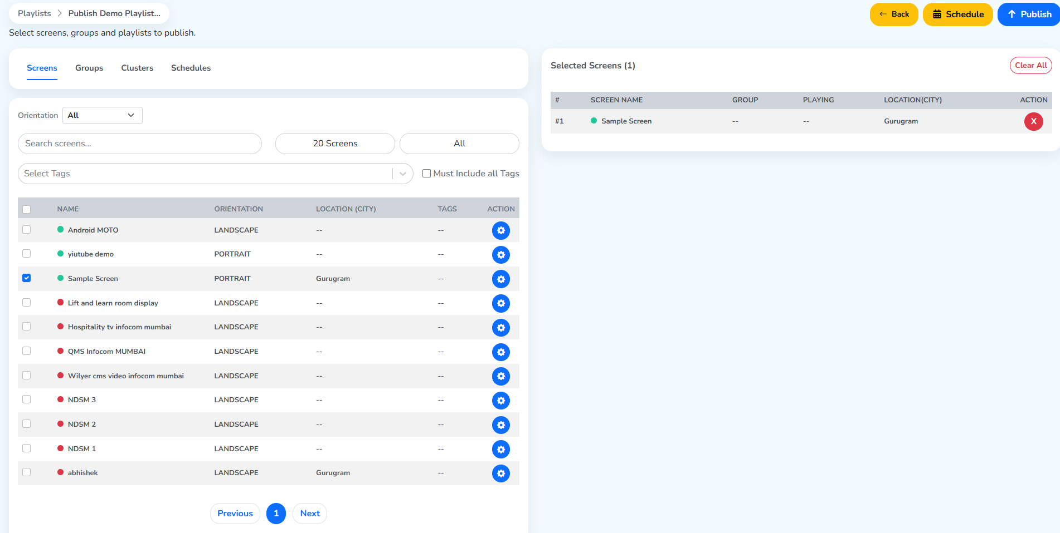Click the Search screens input field
Screen dimensions: 1060x533
tap(140, 144)
